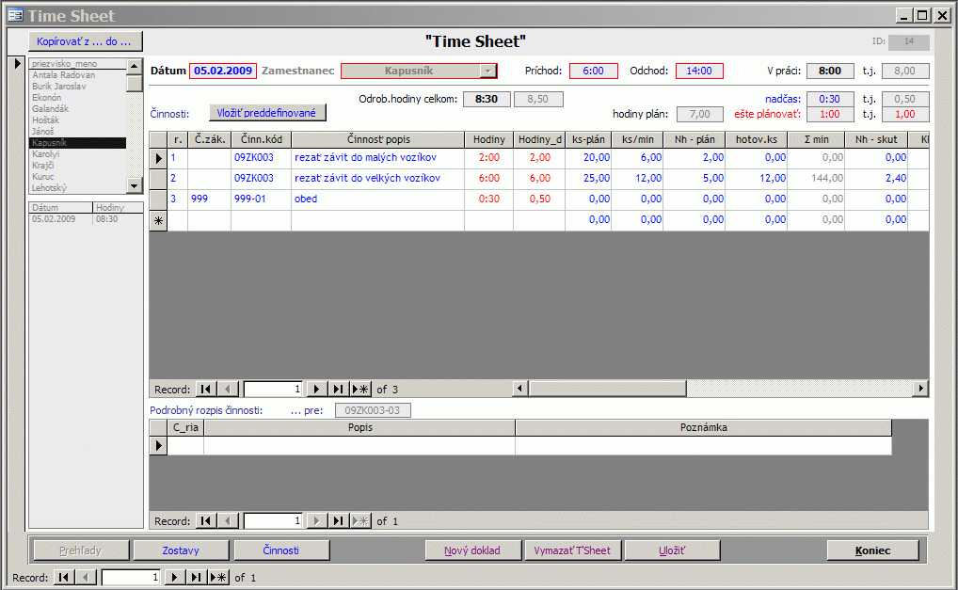
Task: Select 'Kapusník' in employee list
Action: pos(77,143)
